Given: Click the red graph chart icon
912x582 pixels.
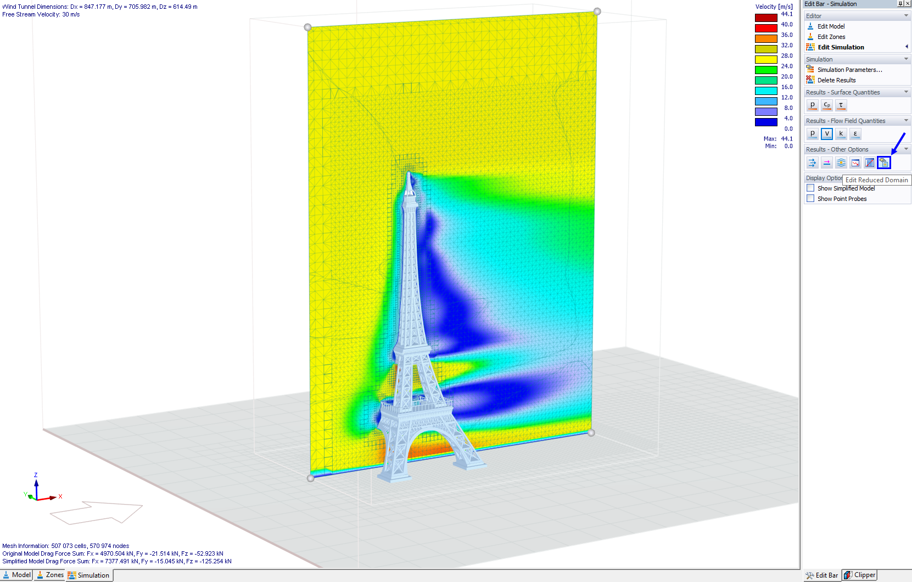Looking at the screenshot, I should pyautogui.click(x=855, y=163).
